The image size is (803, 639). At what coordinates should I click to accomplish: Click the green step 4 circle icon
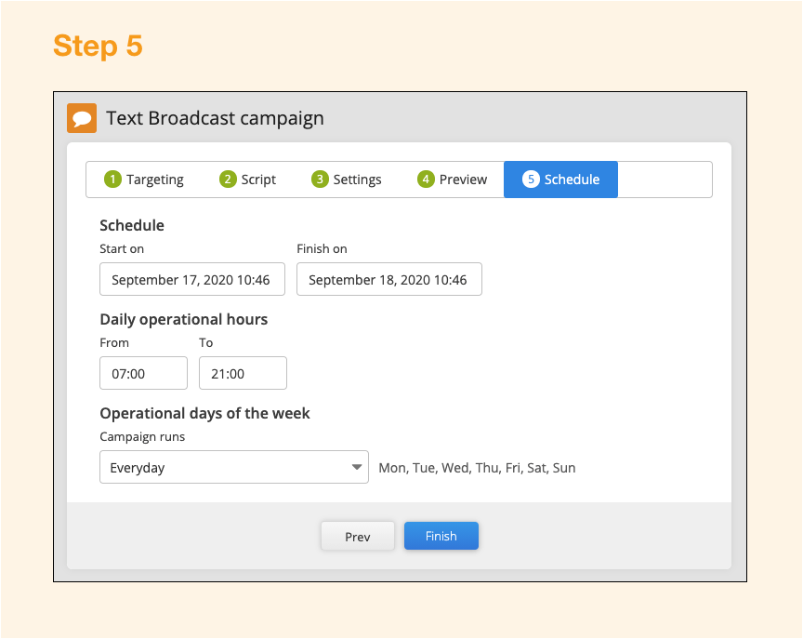[x=426, y=180]
